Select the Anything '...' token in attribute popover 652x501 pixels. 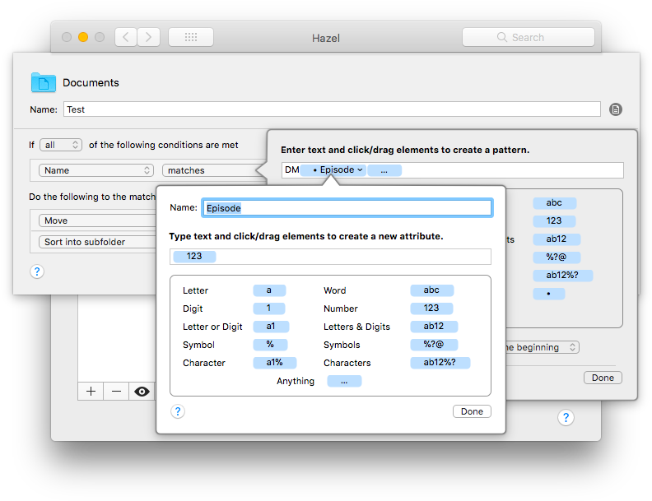tap(344, 381)
